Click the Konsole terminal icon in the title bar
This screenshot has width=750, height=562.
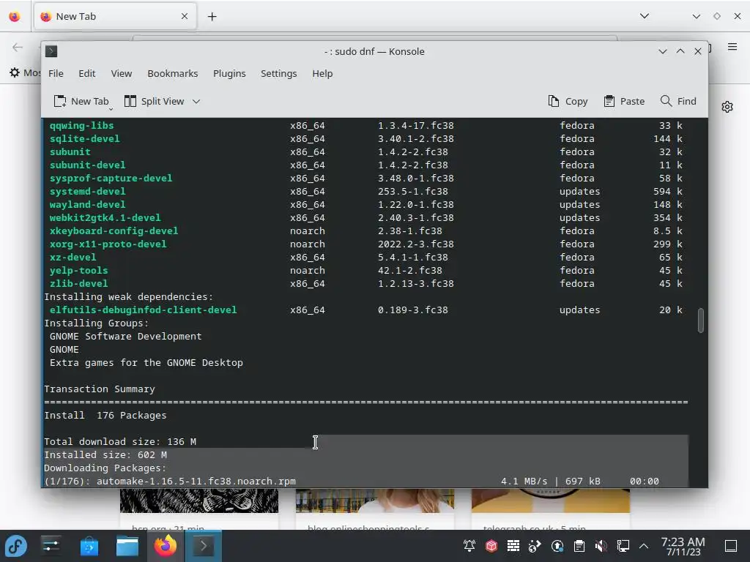point(51,51)
